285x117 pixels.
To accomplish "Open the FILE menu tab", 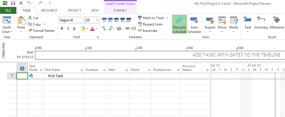I will [8, 11].
